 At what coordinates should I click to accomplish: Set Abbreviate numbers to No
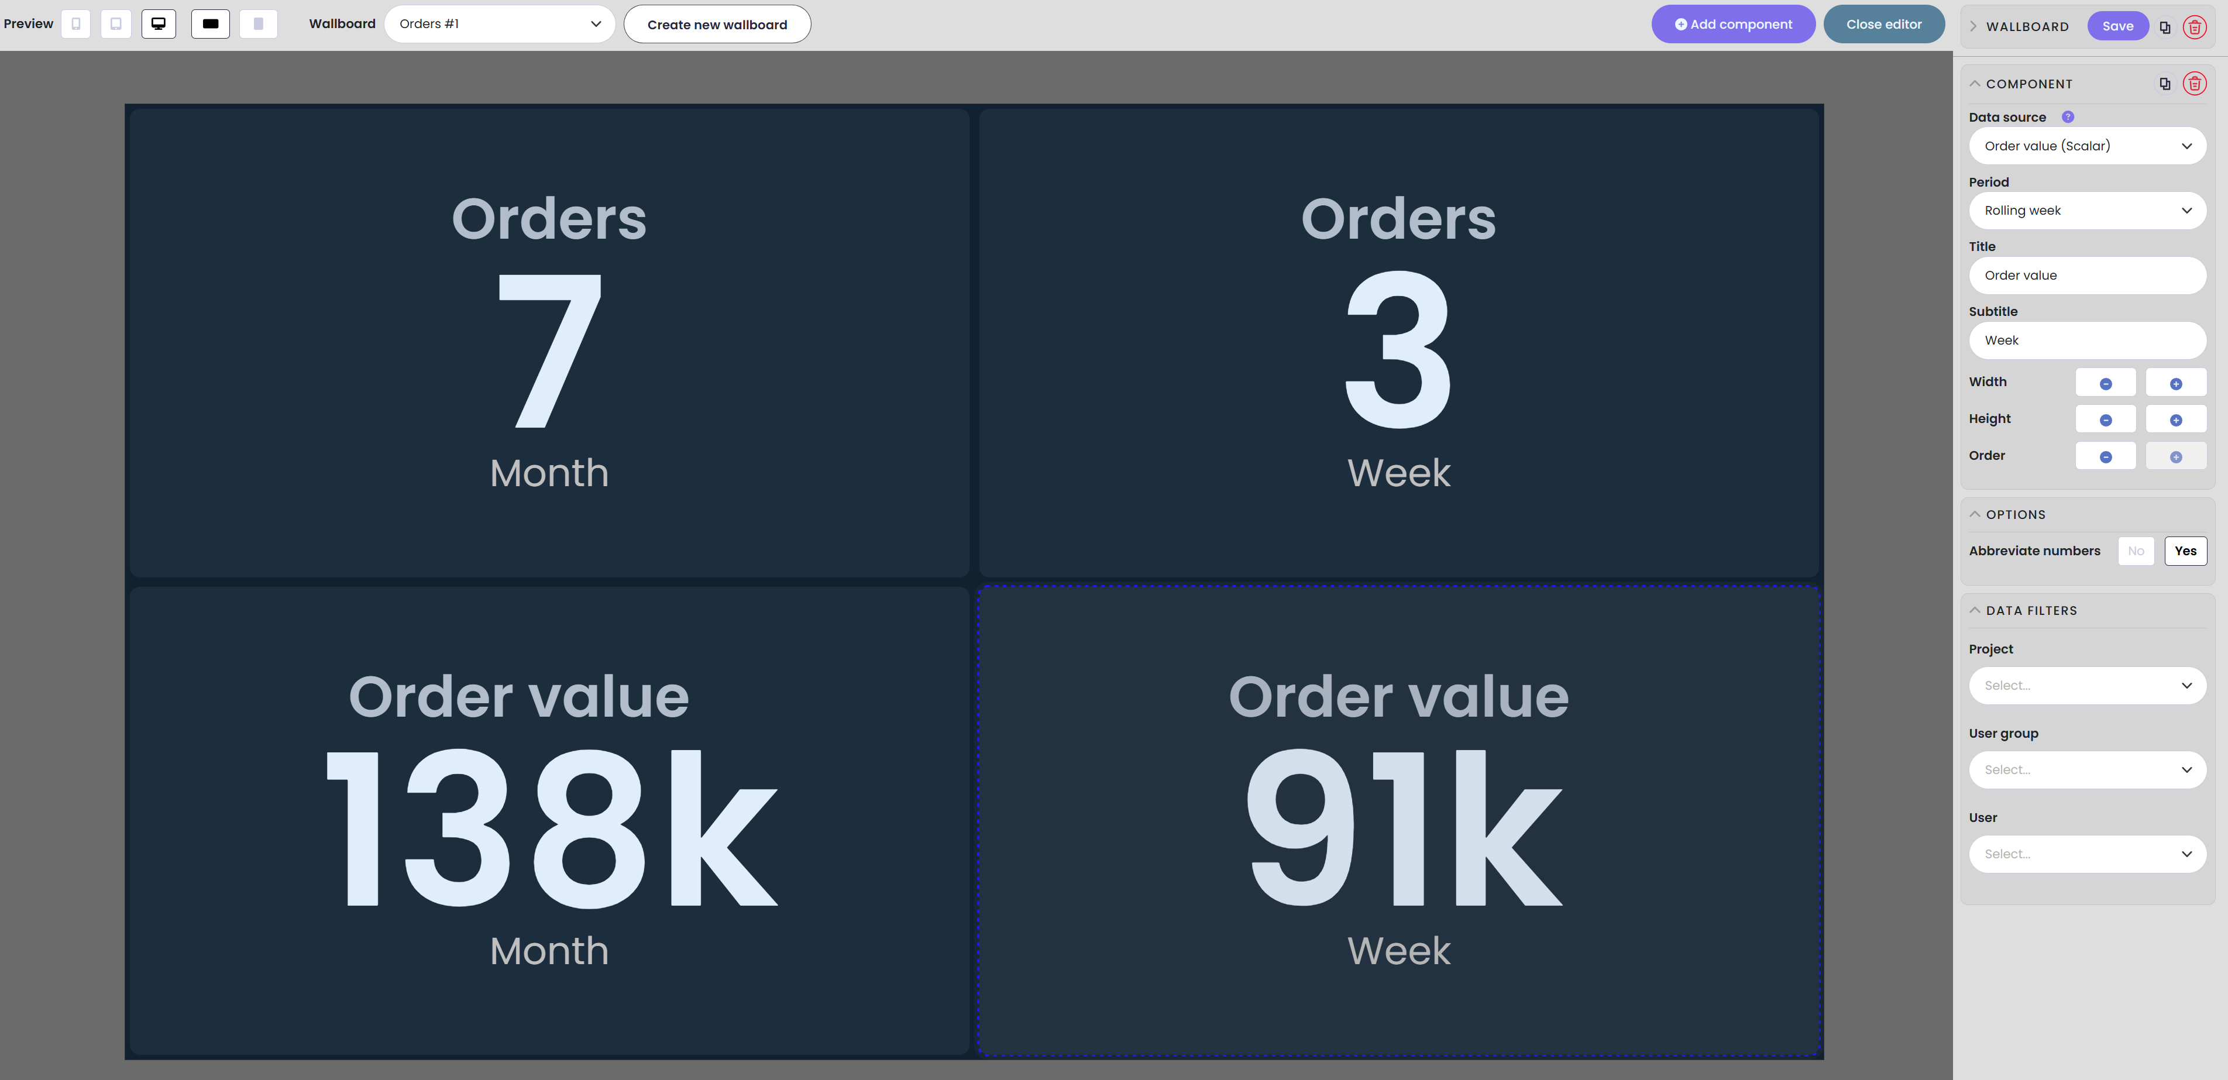tap(2136, 551)
